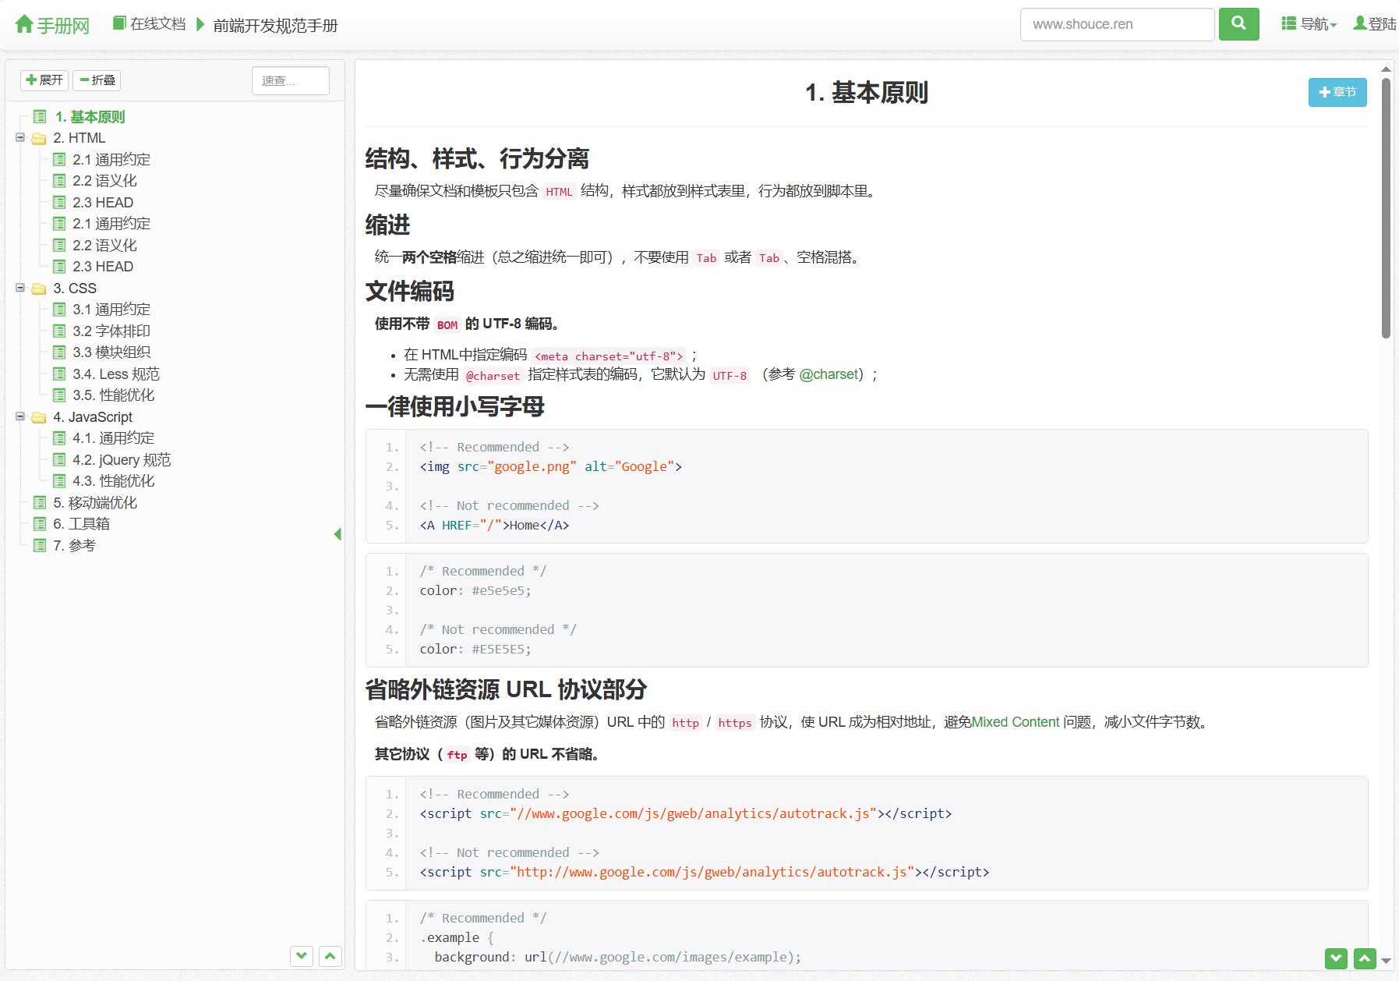Click the content page-up green chevron button
Image resolution: width=1399 pixels, height=981 pixels.
point(1365,958)
